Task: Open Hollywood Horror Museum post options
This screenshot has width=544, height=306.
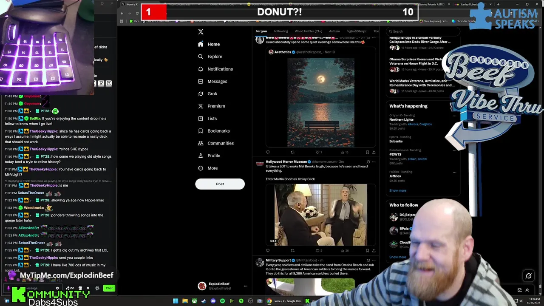Action: (x=374, y=161)
